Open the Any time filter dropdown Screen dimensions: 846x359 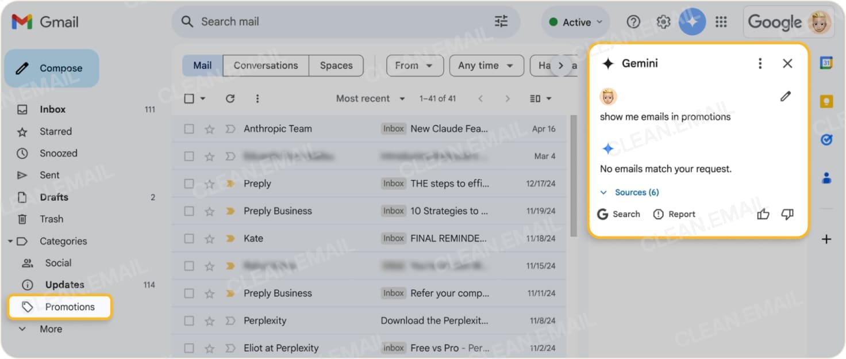point(486,66)
